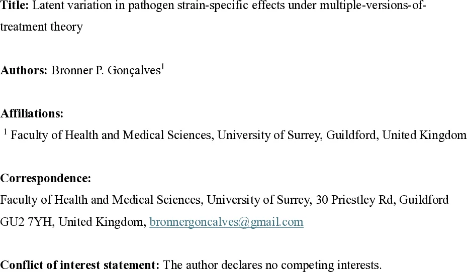The width and height of the screenshot is (467, 272).
Task: Click the superscript 1 before Faculty affiliation
Action: pos(5,131)
